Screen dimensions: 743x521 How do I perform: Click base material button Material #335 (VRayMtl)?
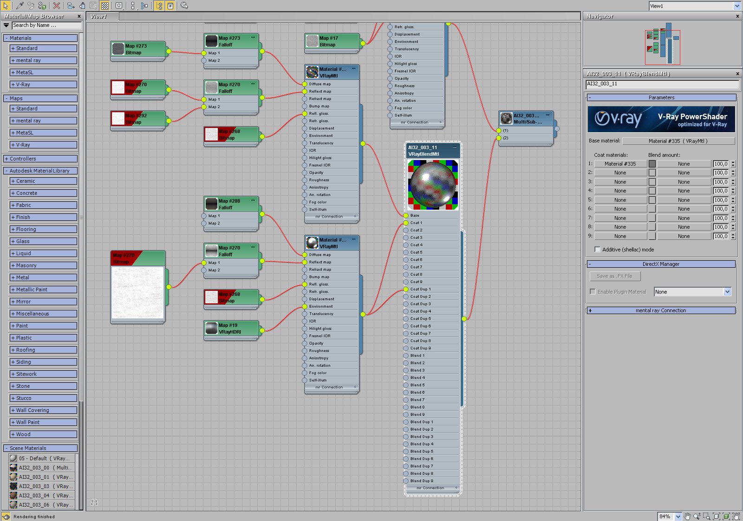pos(678,141)
